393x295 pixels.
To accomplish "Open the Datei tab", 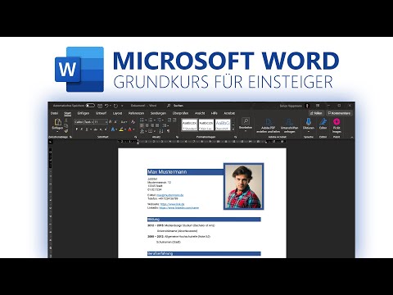I will (54, 113).
